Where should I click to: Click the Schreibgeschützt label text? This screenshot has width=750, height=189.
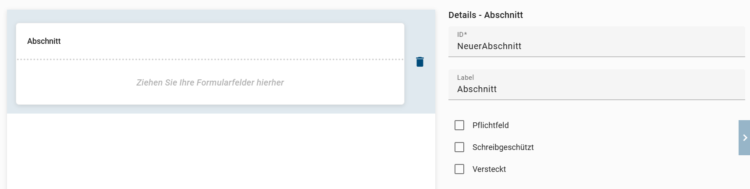tap(503, 147)
